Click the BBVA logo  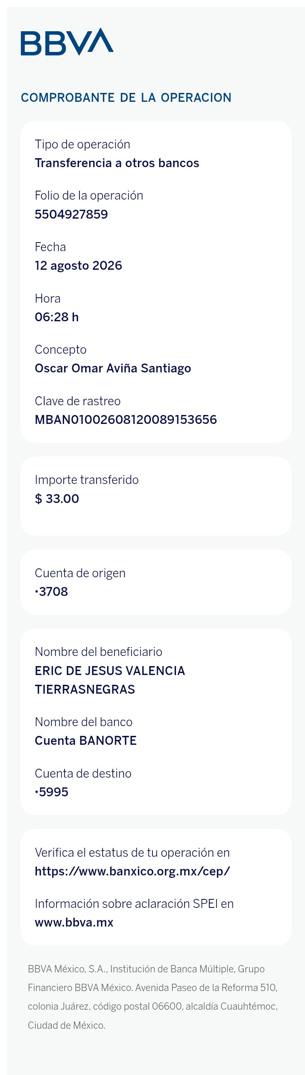(67, 42)
